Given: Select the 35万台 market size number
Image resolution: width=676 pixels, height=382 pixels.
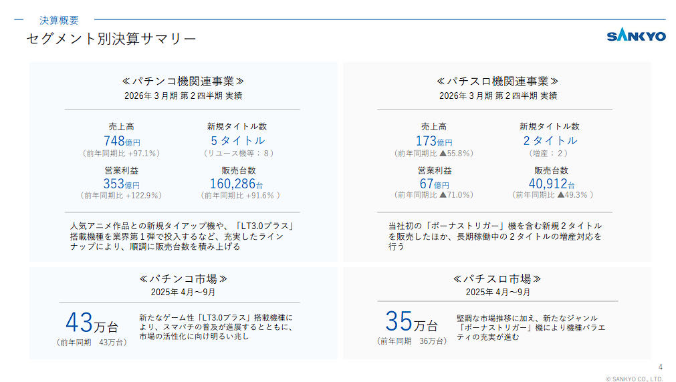Looking at the screenshot, I should click(411, 323).
